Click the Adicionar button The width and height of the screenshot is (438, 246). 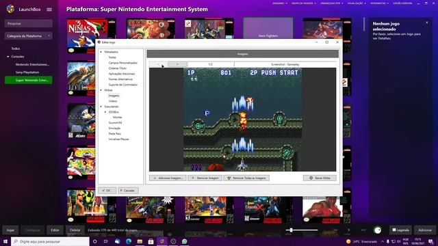click(425, 230)
